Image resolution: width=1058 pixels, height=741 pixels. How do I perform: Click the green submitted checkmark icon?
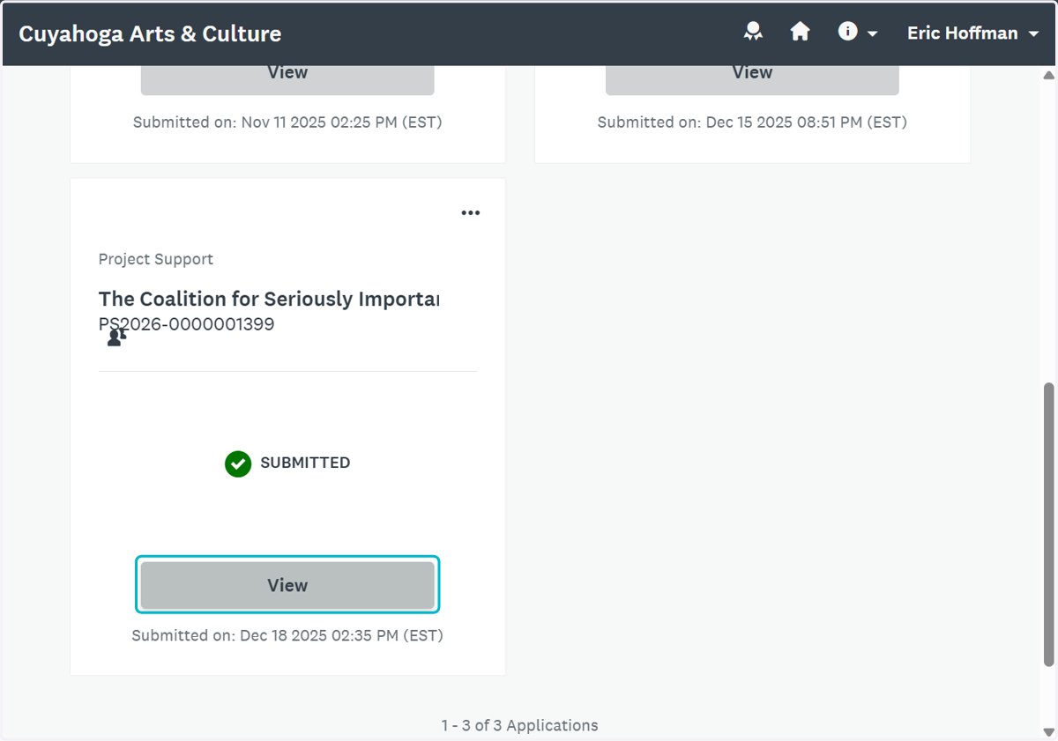238,463
